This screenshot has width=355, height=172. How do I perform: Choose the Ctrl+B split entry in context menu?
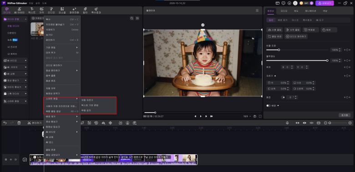[62, 40]
